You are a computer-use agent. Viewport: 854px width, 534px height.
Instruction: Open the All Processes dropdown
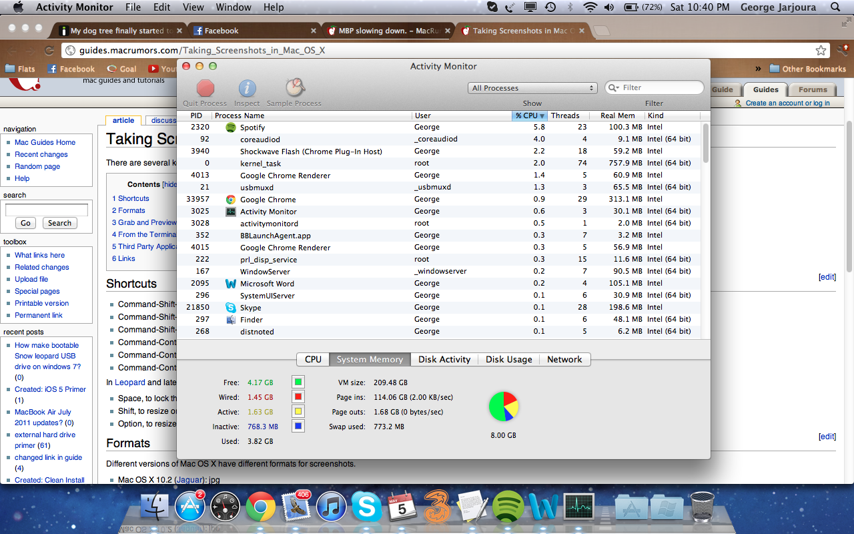532,88
